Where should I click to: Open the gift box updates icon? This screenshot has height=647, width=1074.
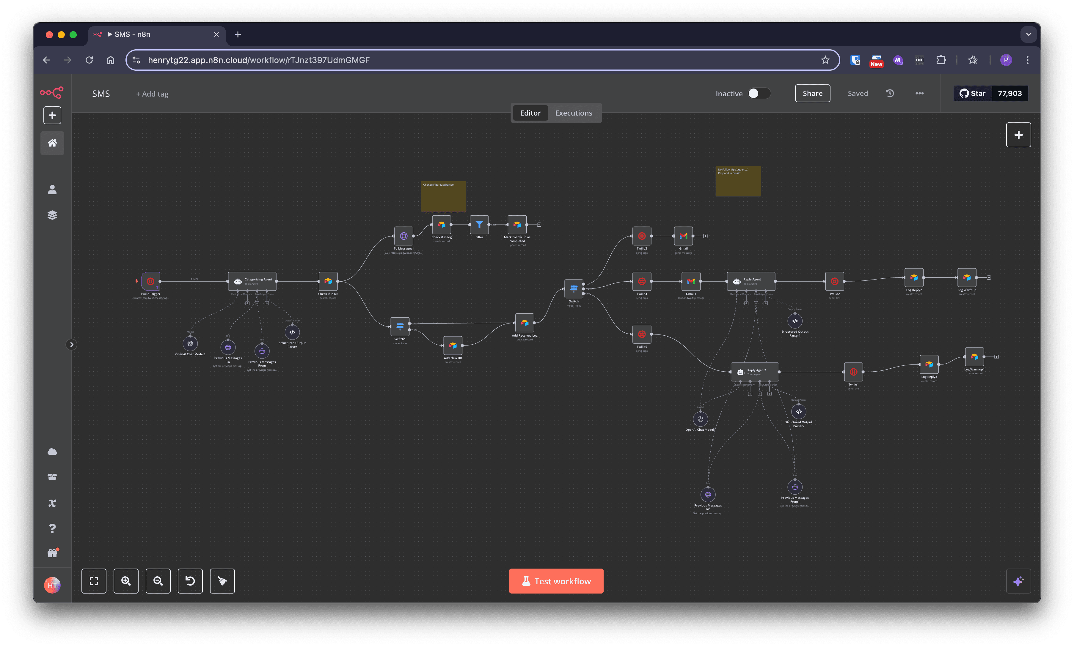tap(53, 553)
